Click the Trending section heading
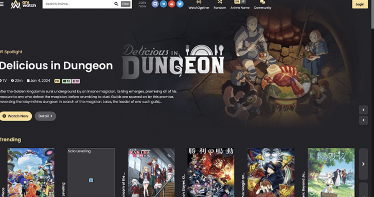Screen dimensions: 374x197 point(10,140)
